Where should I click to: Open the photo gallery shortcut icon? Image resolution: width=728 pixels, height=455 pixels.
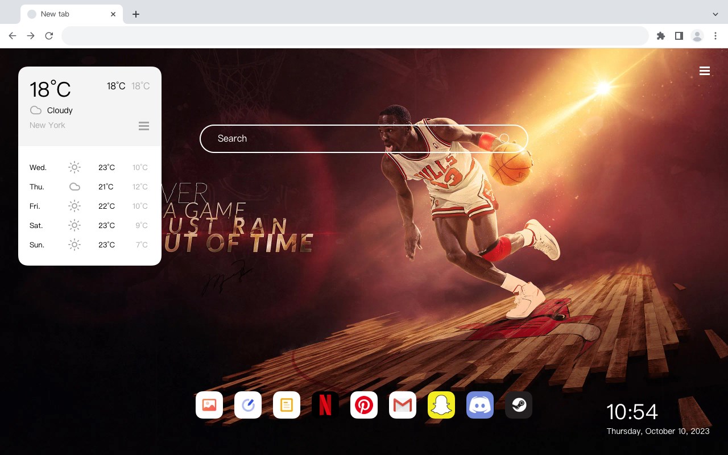click(x=209, y=405)
